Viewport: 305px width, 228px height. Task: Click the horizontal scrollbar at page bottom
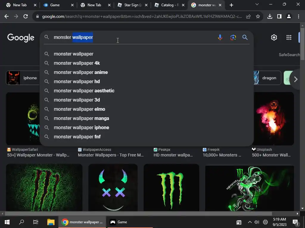(138, 214)
